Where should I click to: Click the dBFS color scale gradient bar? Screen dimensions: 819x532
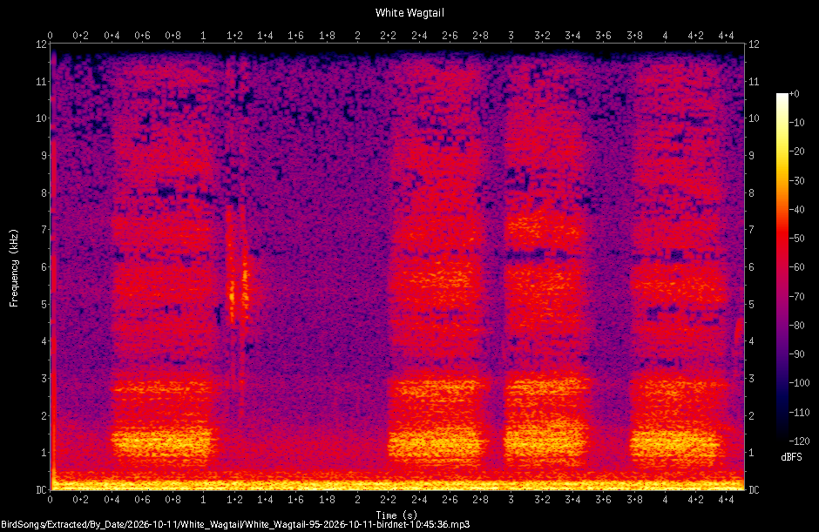(782, 266)
